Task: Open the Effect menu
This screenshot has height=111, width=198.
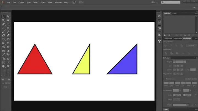Action: [x=43, y=2]
